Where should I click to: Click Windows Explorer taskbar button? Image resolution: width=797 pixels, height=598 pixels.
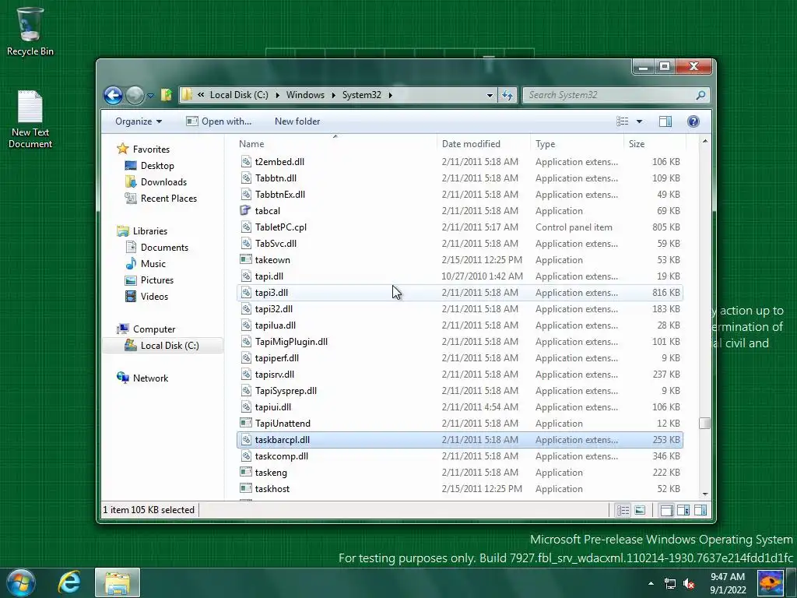(118, 582)
